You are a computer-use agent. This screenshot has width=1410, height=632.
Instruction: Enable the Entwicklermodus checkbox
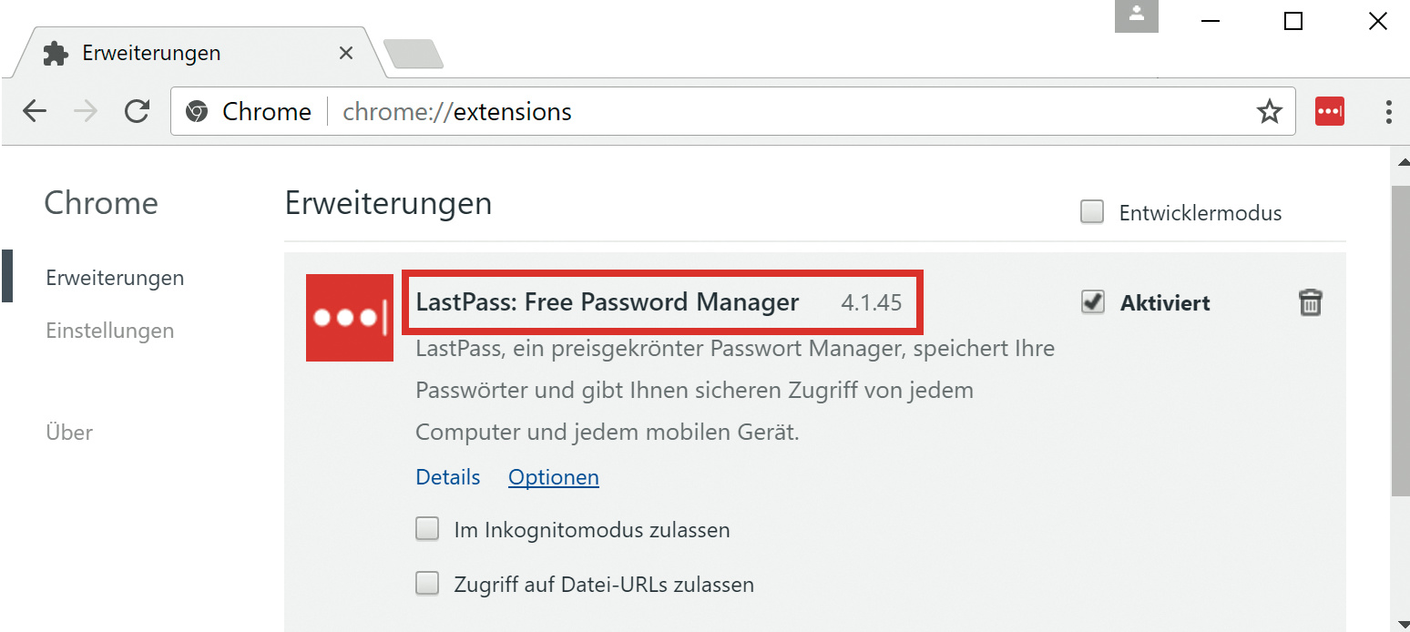coord(1092,212)
